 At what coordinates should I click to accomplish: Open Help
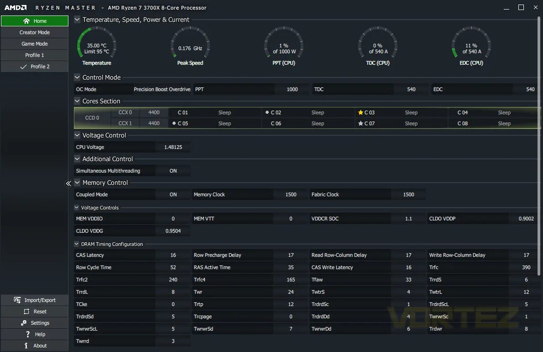35,334
